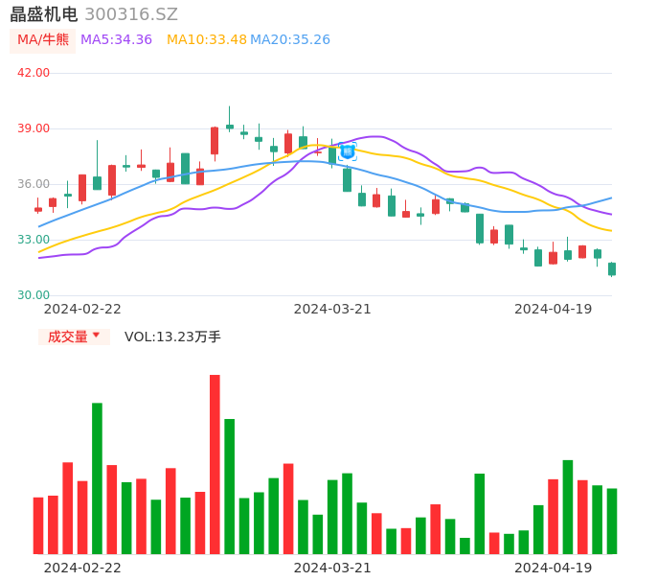Select the tallest green volume bar
The height and width of the screenshot is (581, 657).
tap(97, 477)
